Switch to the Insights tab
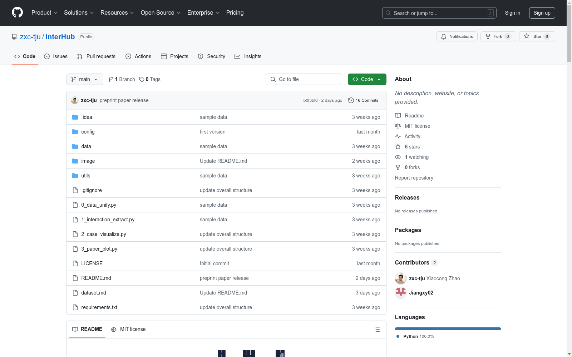The image size is (572, 357). click(x=248, y=56)
